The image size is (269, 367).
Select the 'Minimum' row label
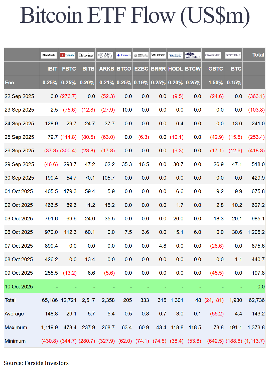15,341
